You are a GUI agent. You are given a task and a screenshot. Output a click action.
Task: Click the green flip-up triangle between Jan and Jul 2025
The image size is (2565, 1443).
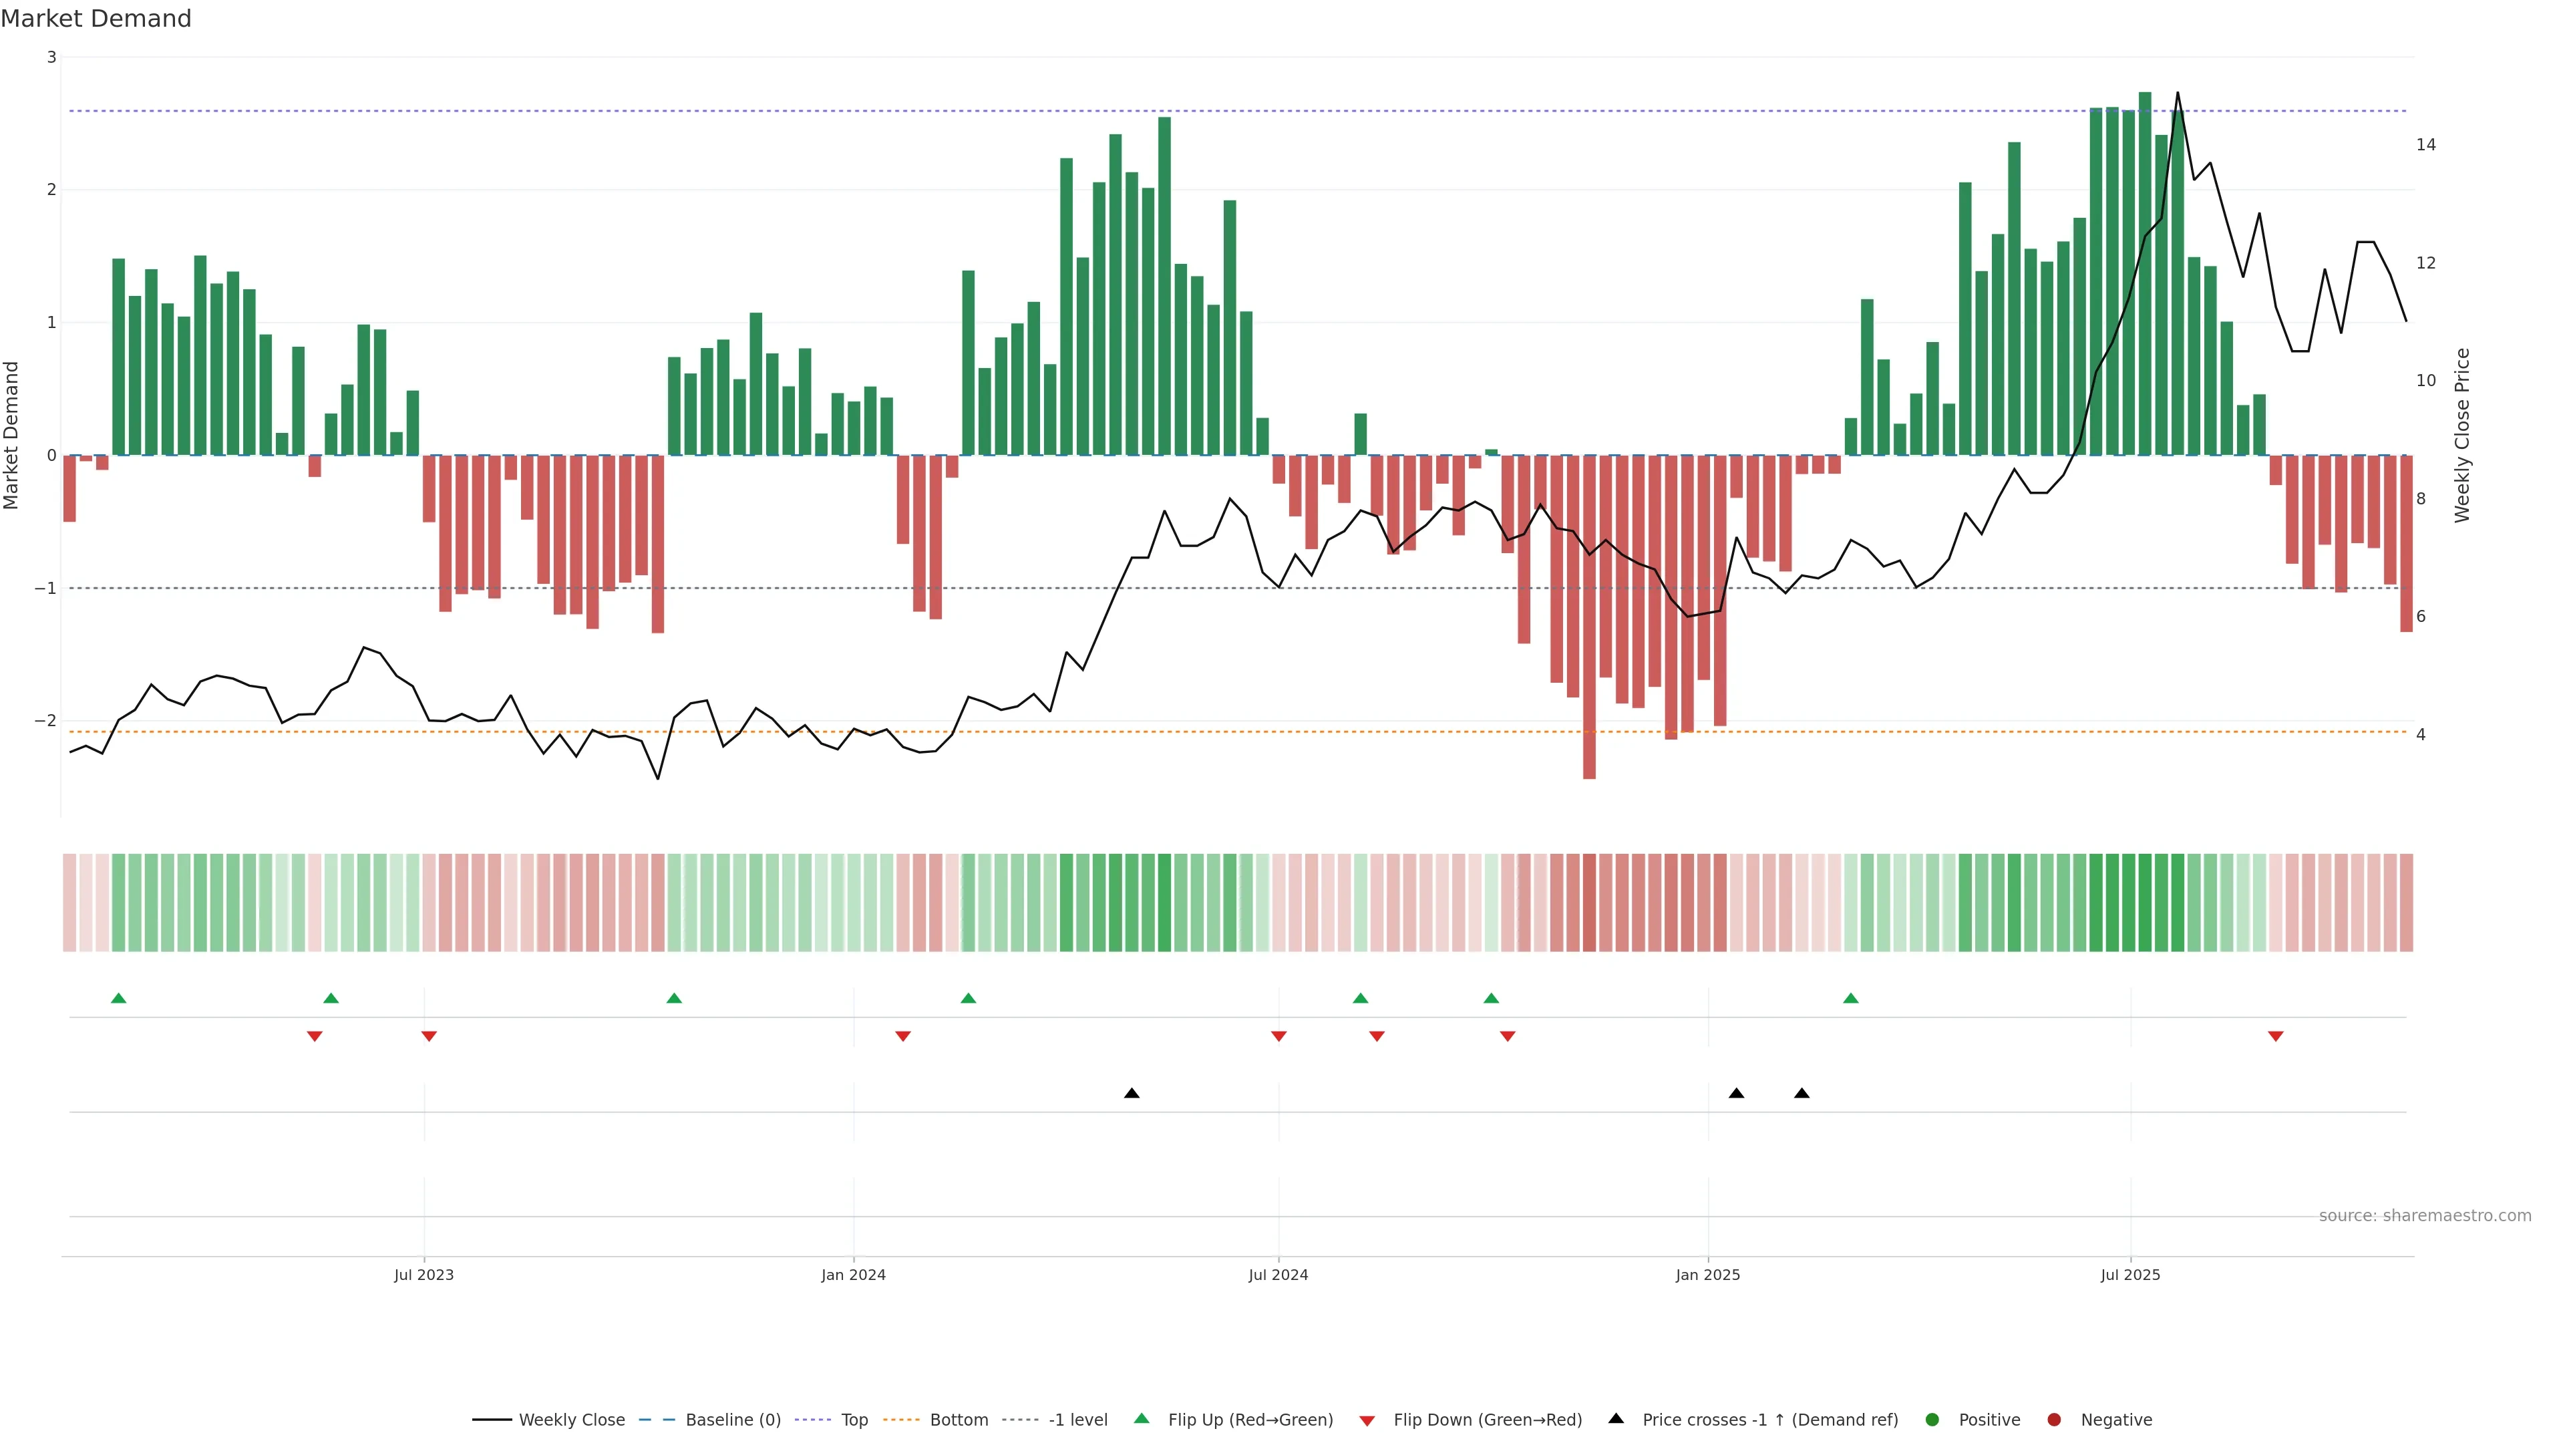(1850, 998)
